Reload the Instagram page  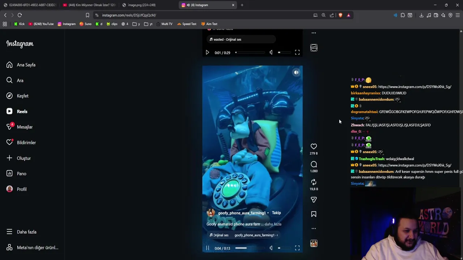coord(20,15)
